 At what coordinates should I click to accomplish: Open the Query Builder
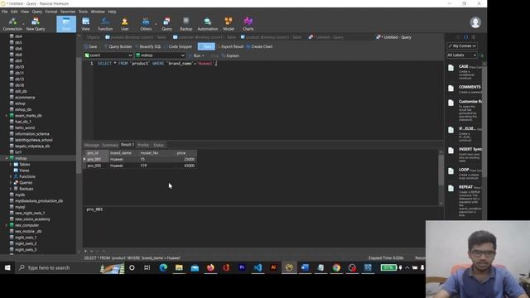(x=118, y=46)
